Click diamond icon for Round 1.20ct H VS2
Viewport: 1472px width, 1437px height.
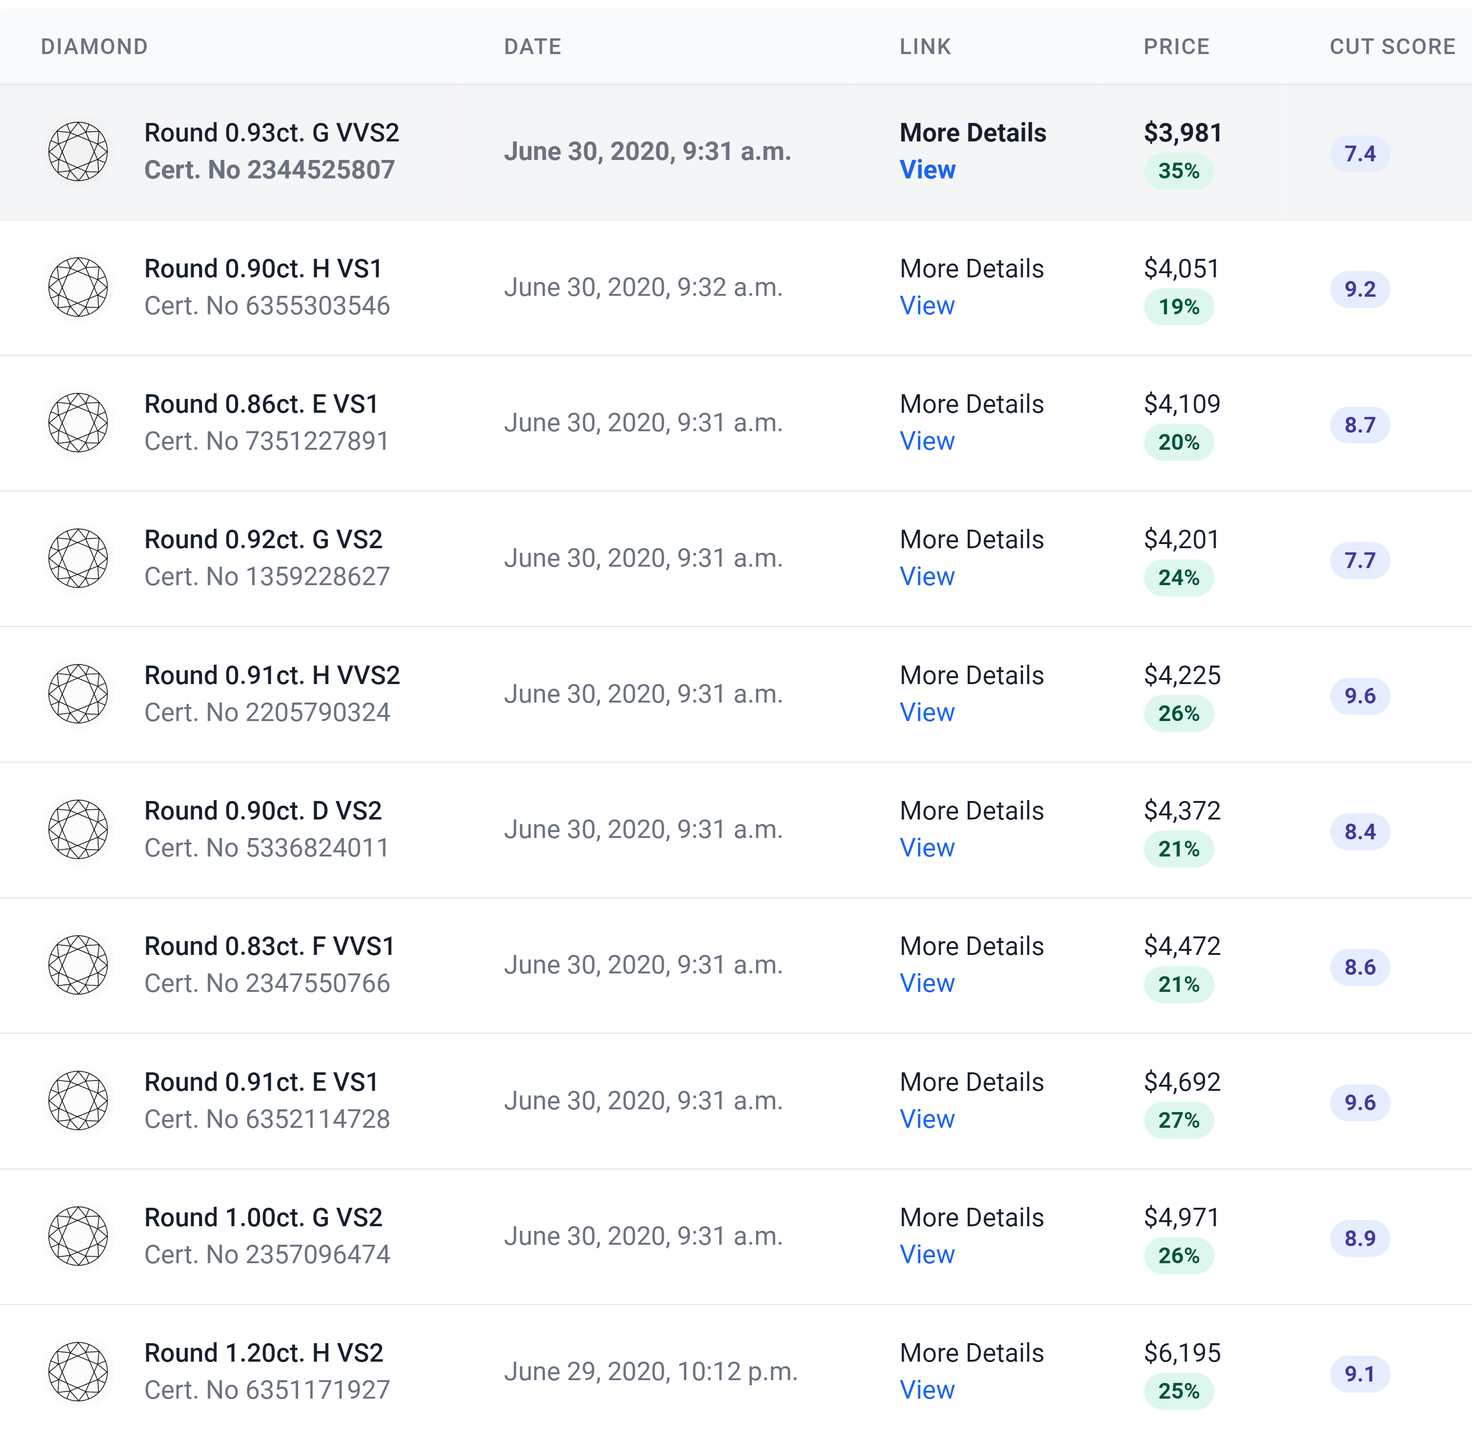(x=79, y=1371)
